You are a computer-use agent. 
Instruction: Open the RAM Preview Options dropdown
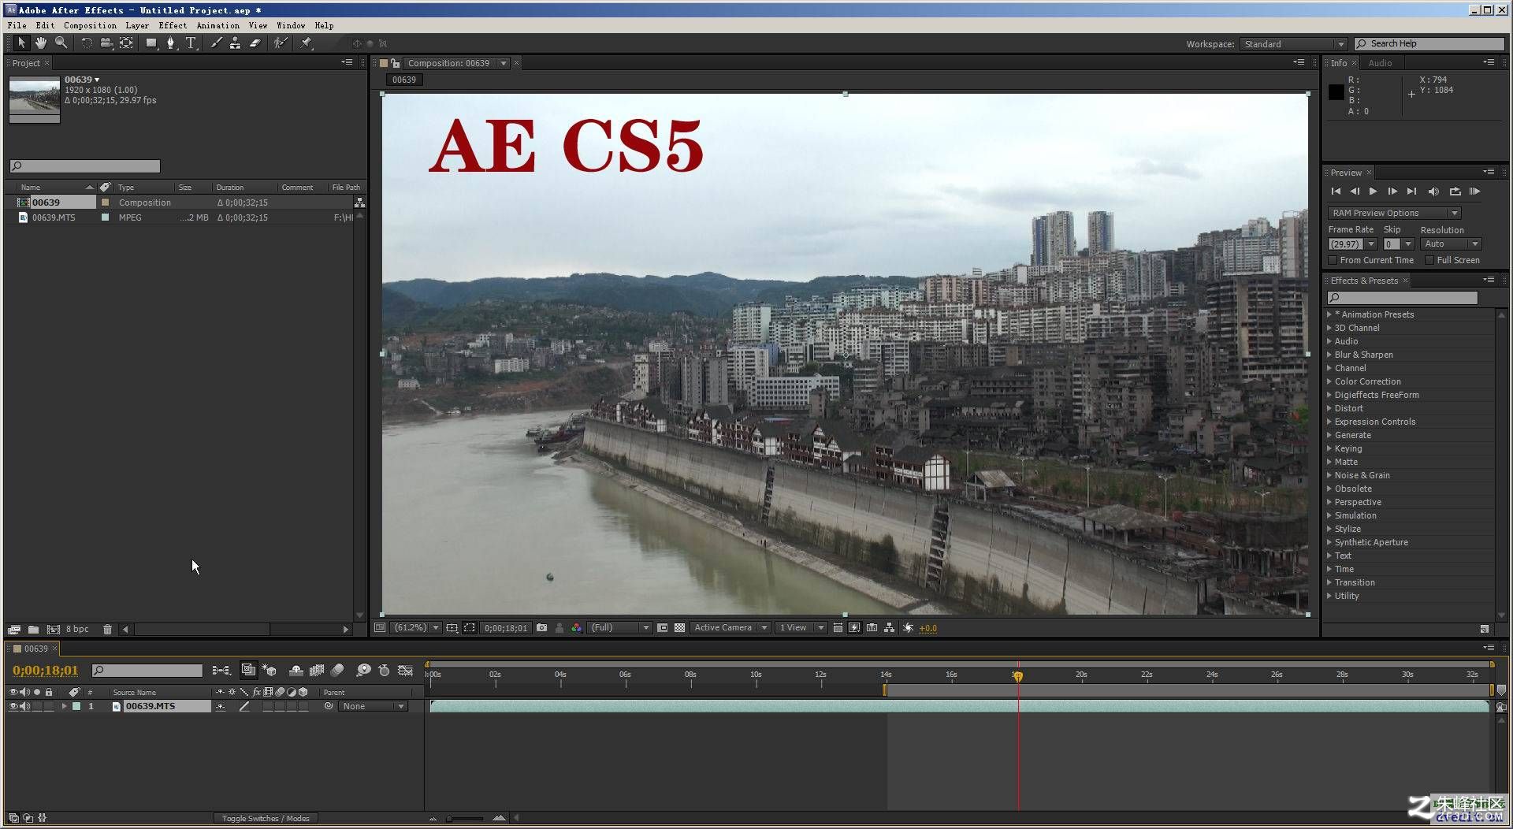1395,214
